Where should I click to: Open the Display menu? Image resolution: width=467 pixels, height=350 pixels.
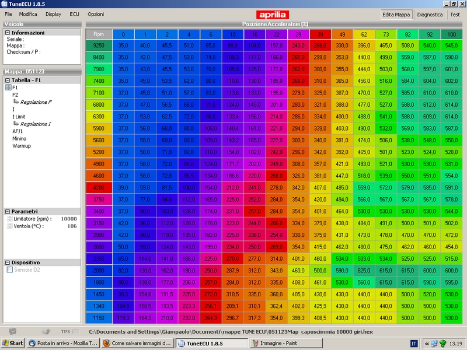53,14
